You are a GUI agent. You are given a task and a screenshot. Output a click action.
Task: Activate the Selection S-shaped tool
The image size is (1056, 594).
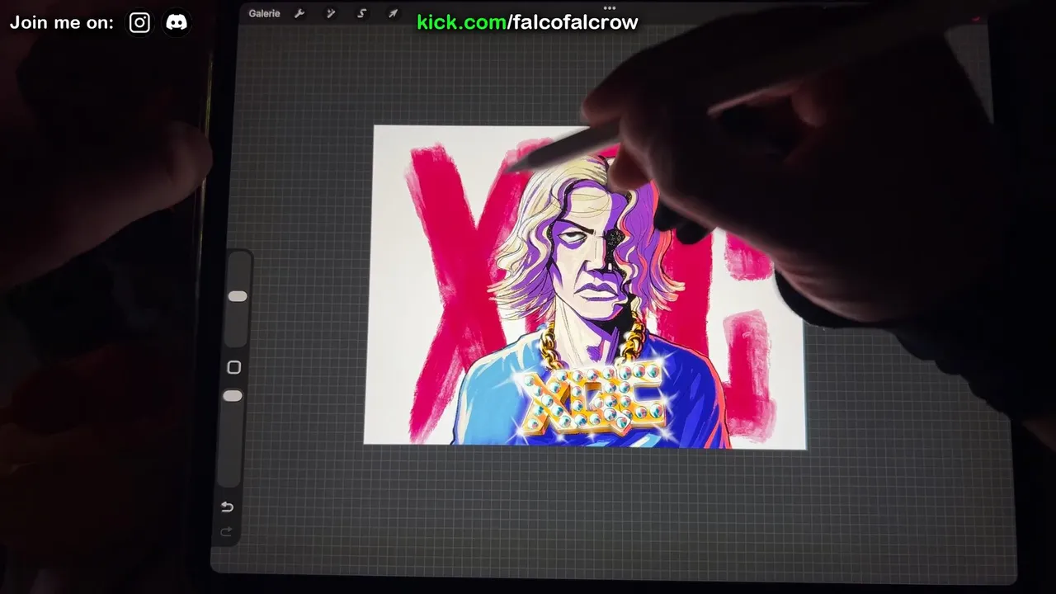(361, 13)
